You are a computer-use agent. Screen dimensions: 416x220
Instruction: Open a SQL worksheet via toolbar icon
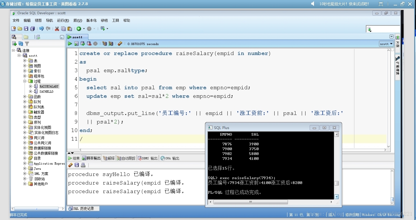point(103,29)
